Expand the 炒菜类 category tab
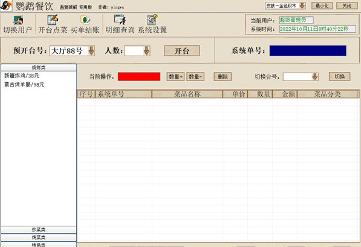The height and width of the screenshot is (247, 361). point(39,229)
